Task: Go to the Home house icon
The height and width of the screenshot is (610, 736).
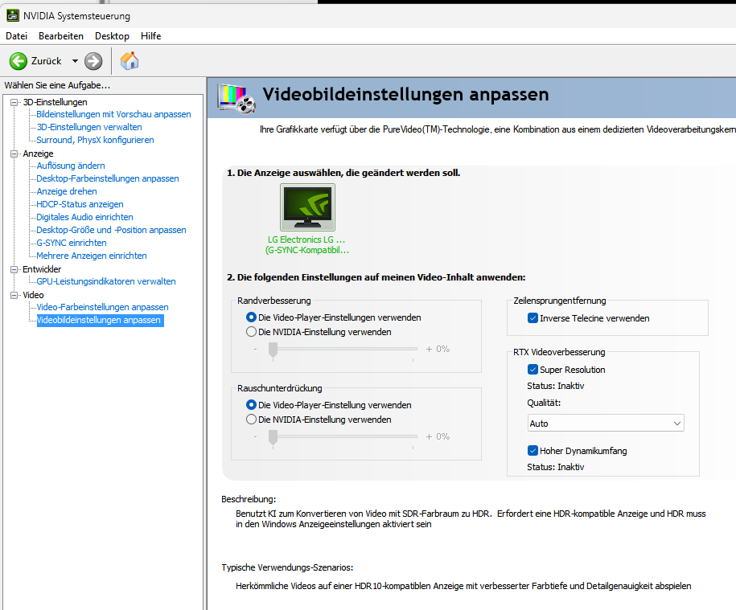Action: click(130, 61)
